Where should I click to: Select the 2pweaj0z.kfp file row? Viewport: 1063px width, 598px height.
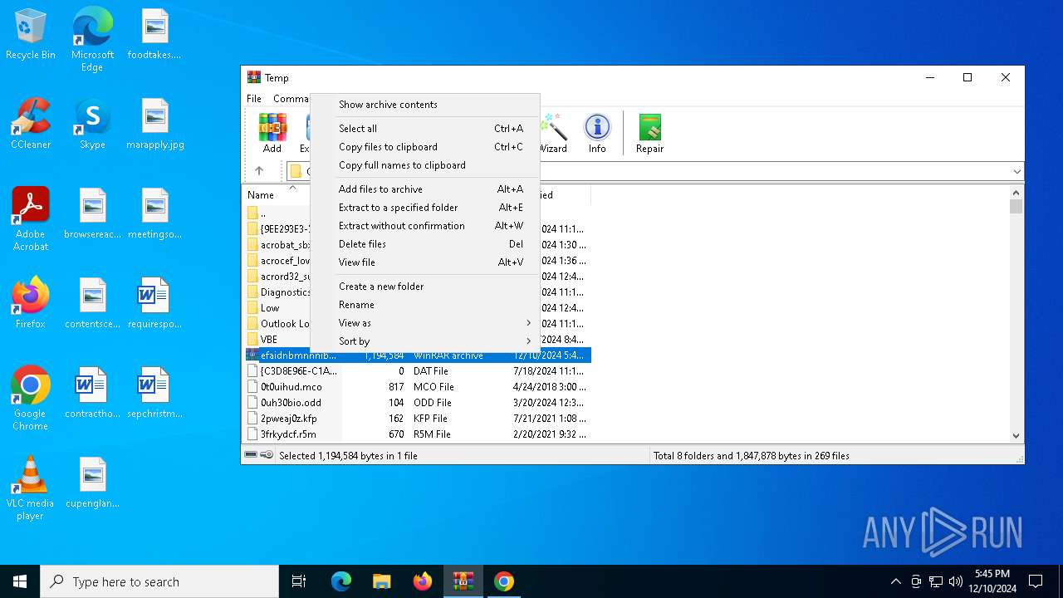(x=418, y=419)
